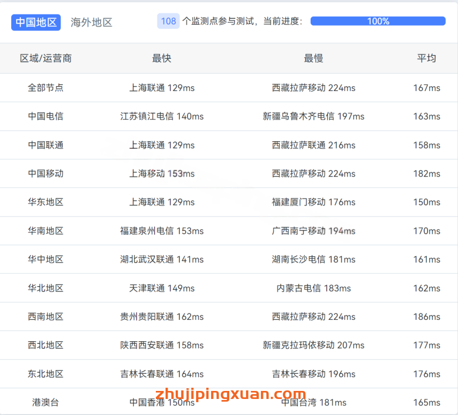This screenshot has width=458, height=415.
Task: Click 吉林长春联通 164ms cell
Action: pyautogui.click(x=162, y=374)
